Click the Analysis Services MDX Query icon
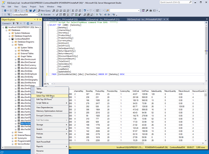This screenshot has width=209, height=154. coord(57,11)
